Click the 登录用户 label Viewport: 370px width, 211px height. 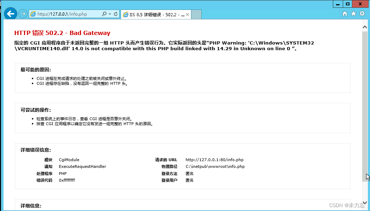click(x=169, y=180)
